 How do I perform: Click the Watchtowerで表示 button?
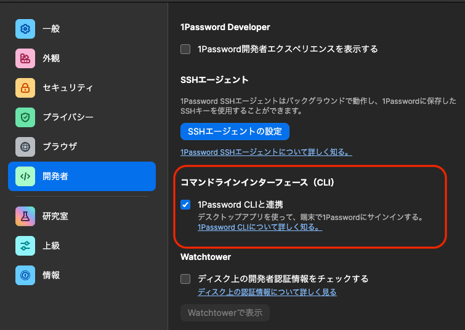(x=225, y=313)
